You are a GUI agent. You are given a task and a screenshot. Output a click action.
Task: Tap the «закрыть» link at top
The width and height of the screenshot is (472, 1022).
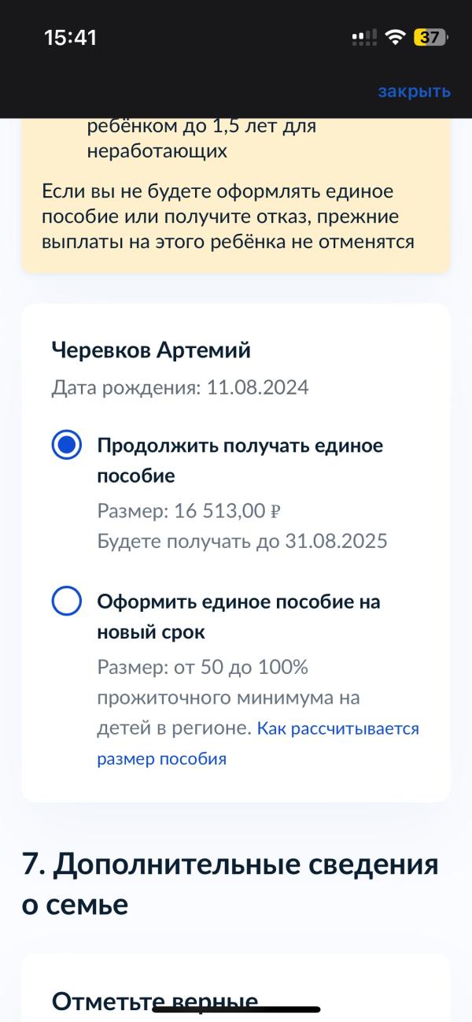(x=414, y=91)
